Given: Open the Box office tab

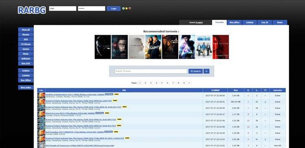Looking at the screenshot, I should click(x=234, y=22).
